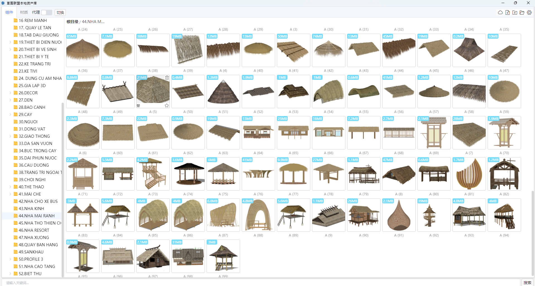
Task: Favorite the 21MB model with star icon
Action: coord(167,105)
